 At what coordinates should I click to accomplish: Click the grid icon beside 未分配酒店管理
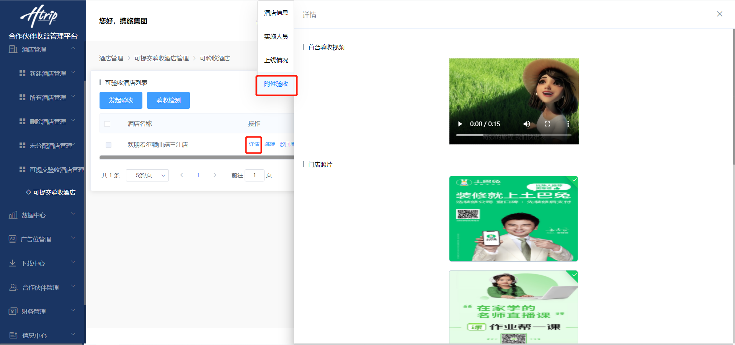click(23, 145)
